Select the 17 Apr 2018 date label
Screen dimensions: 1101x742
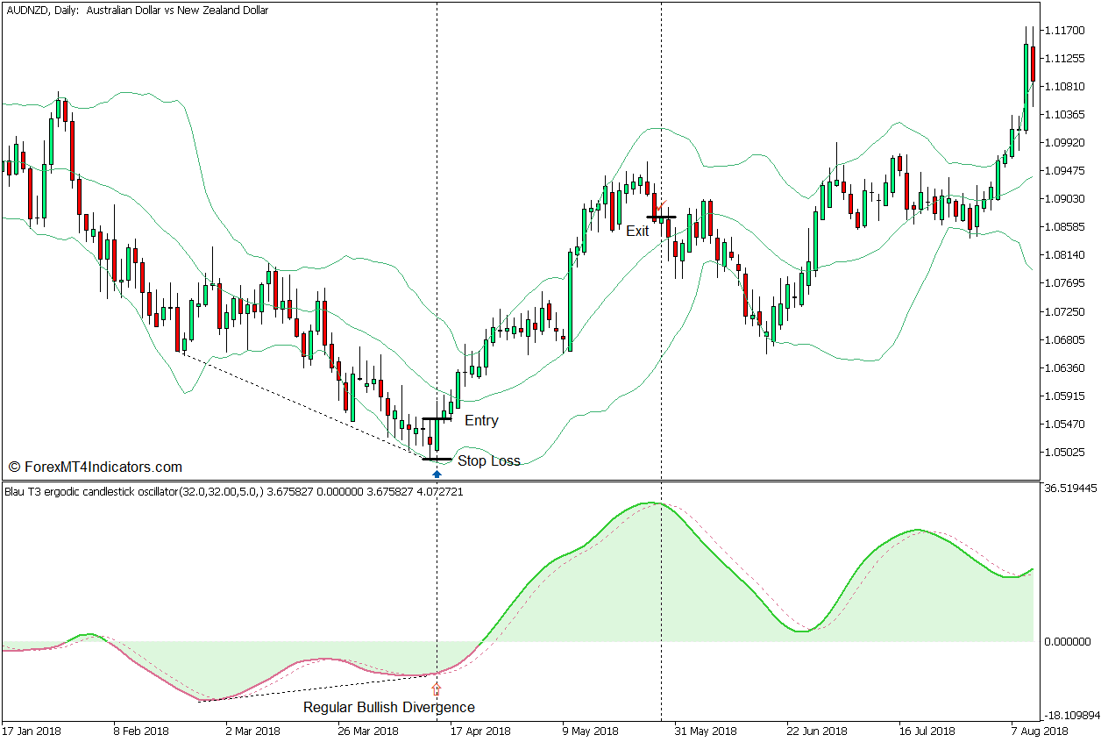coord(480,731)
